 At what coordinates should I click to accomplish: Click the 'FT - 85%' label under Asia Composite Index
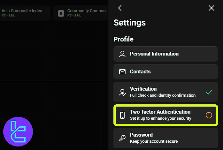click(8, 16)
